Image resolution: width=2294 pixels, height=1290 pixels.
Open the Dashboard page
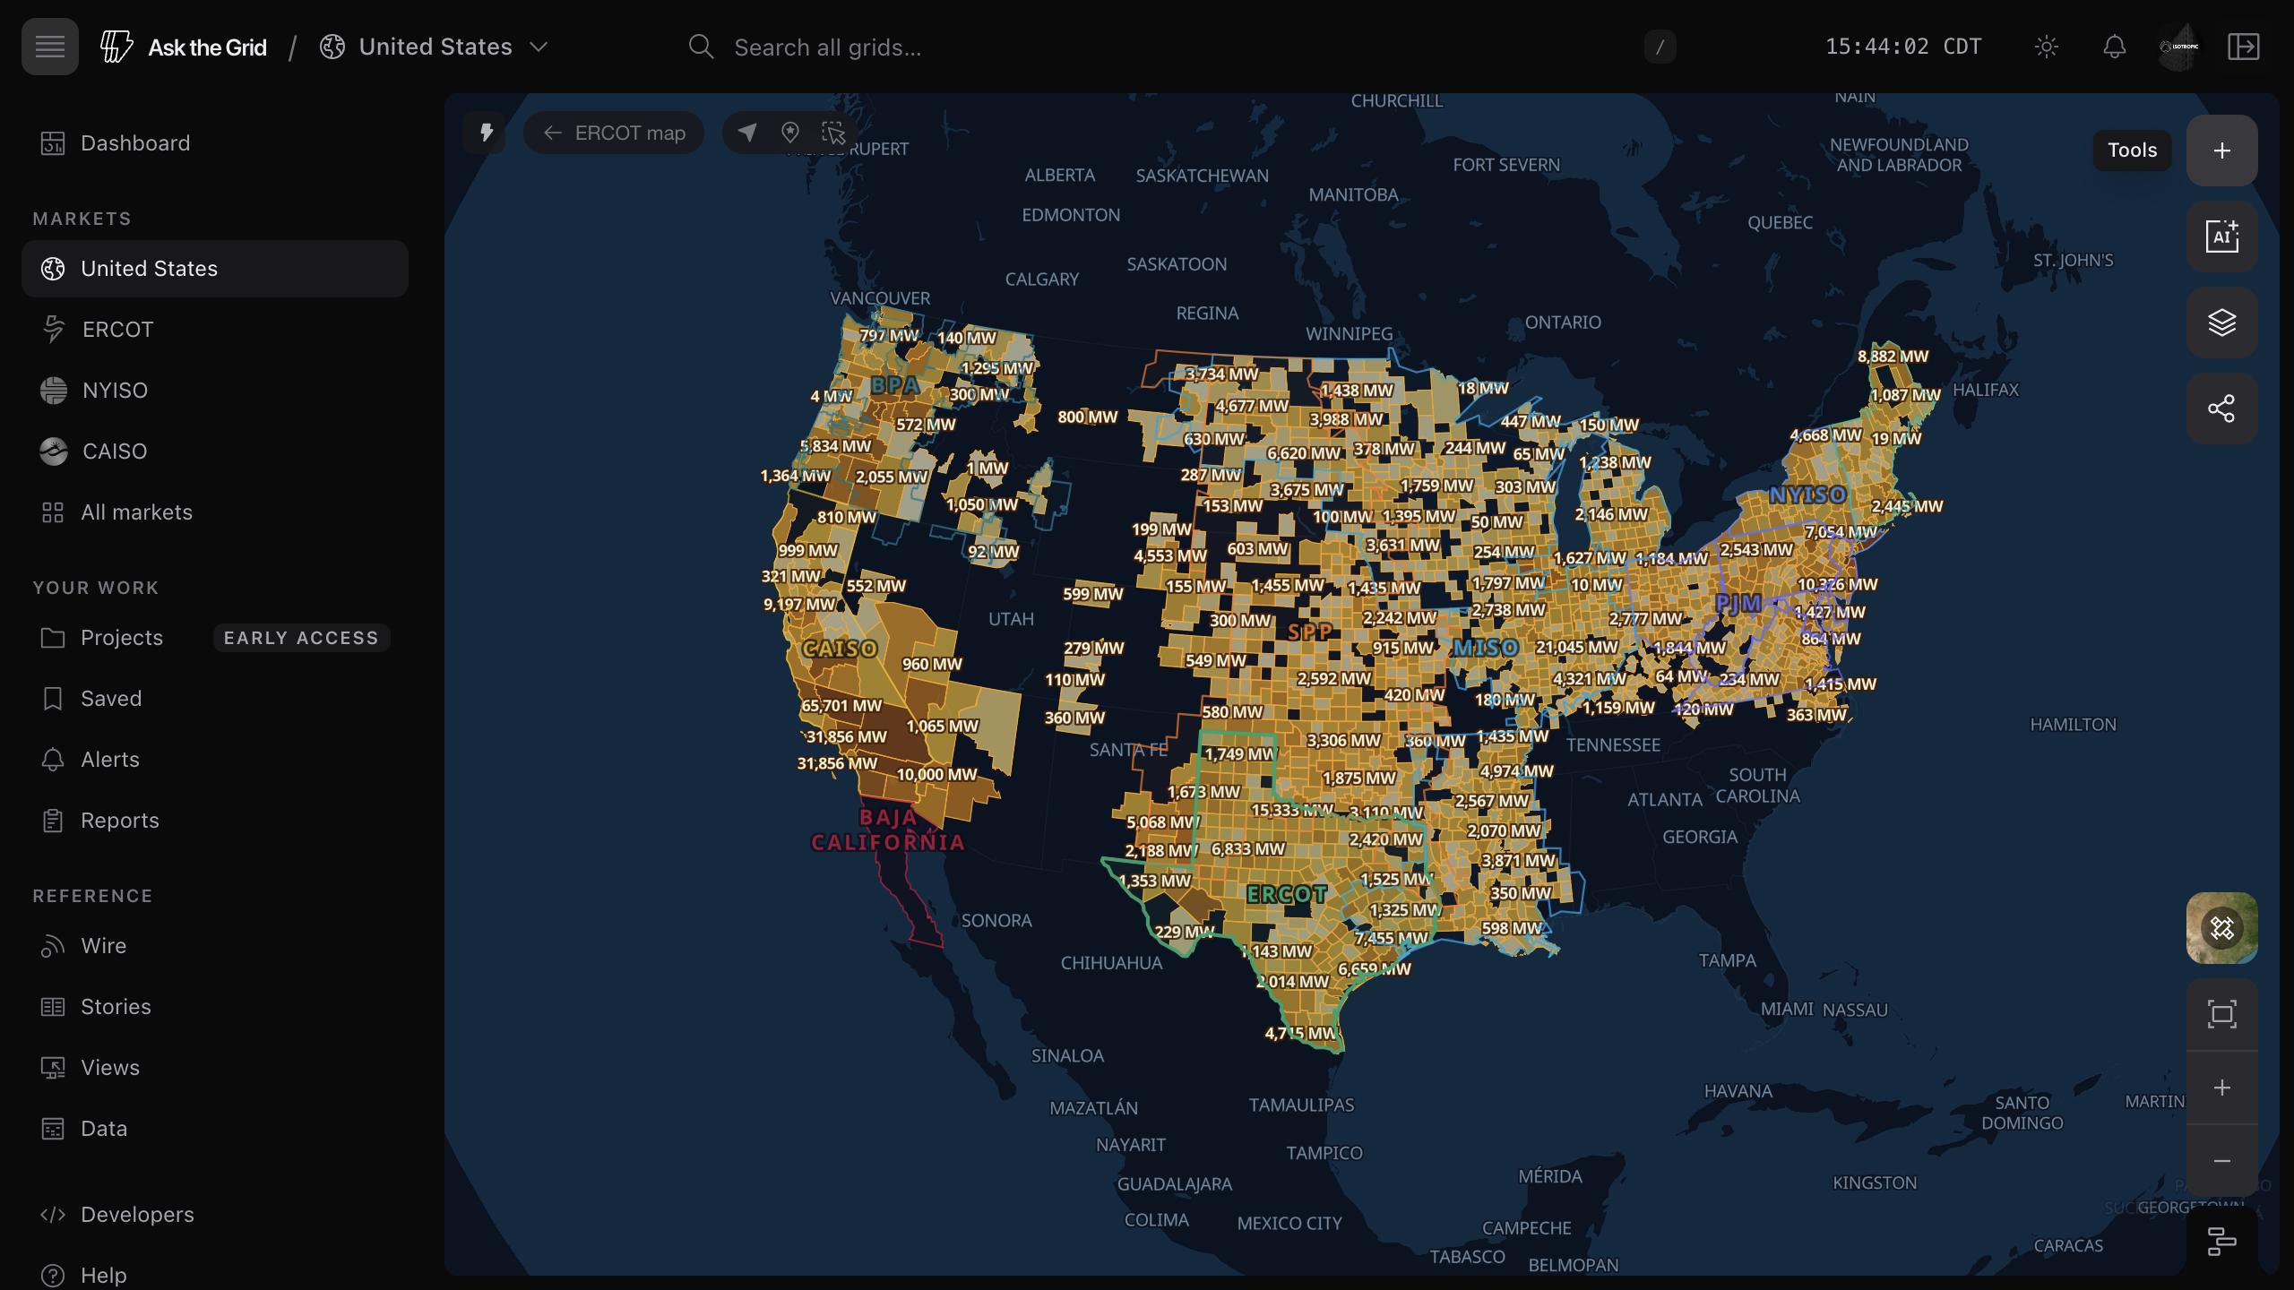tap(215, 143)
